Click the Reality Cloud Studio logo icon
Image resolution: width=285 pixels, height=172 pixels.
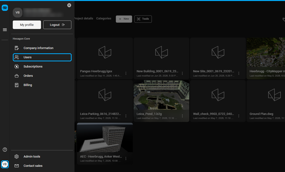pyautogui.click(x=5, y=8)
